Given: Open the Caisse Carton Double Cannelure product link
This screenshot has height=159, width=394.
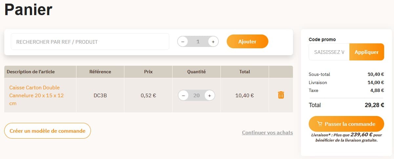Looking at the screenshot, I should [34, 95].
